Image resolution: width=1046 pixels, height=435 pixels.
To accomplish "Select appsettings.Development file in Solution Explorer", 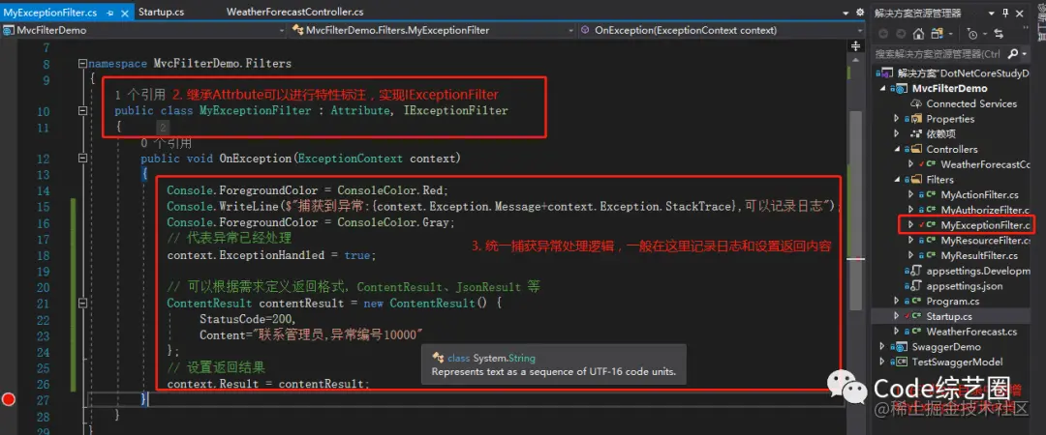I will pyautogui.click(x=978, y=271).
